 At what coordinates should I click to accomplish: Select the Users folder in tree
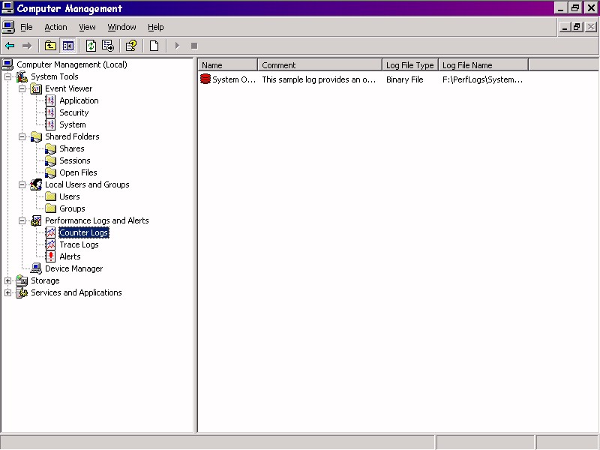(x=70, y=196)
